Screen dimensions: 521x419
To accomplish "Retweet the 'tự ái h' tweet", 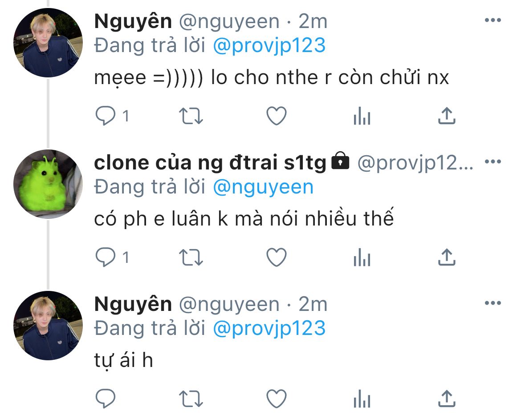I will 191,399.
